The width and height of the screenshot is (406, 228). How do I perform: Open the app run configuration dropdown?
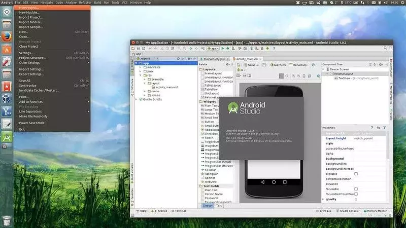[213, 48]
